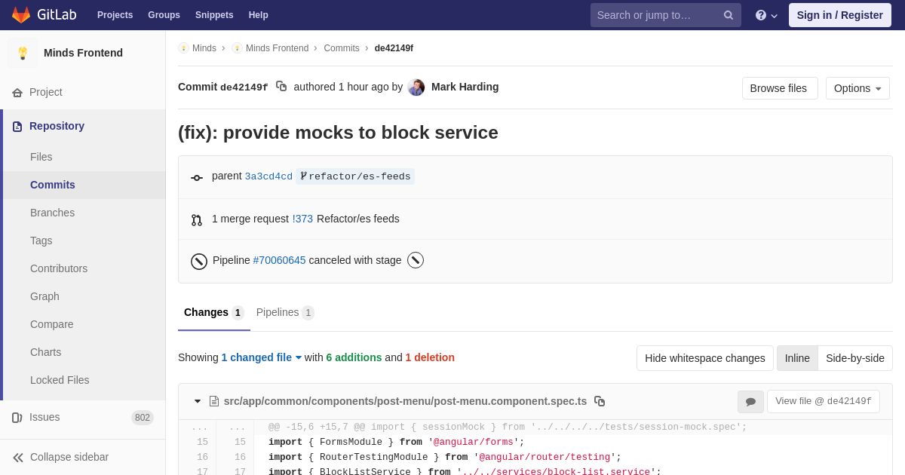Select the Side-by-side diff view
The image size is (905, 475).
tap(855, 358)
